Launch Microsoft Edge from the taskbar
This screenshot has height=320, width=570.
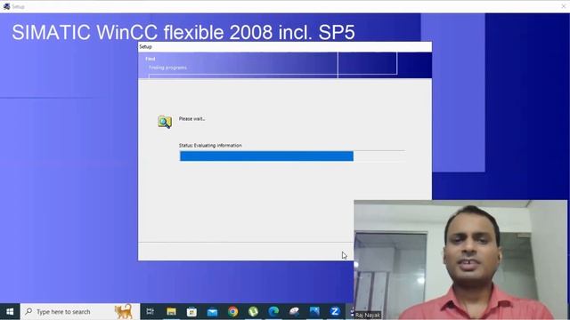[273, 311]
